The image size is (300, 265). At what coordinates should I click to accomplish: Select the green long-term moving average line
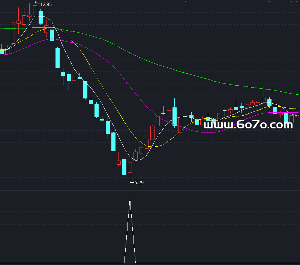coord(149,61)
